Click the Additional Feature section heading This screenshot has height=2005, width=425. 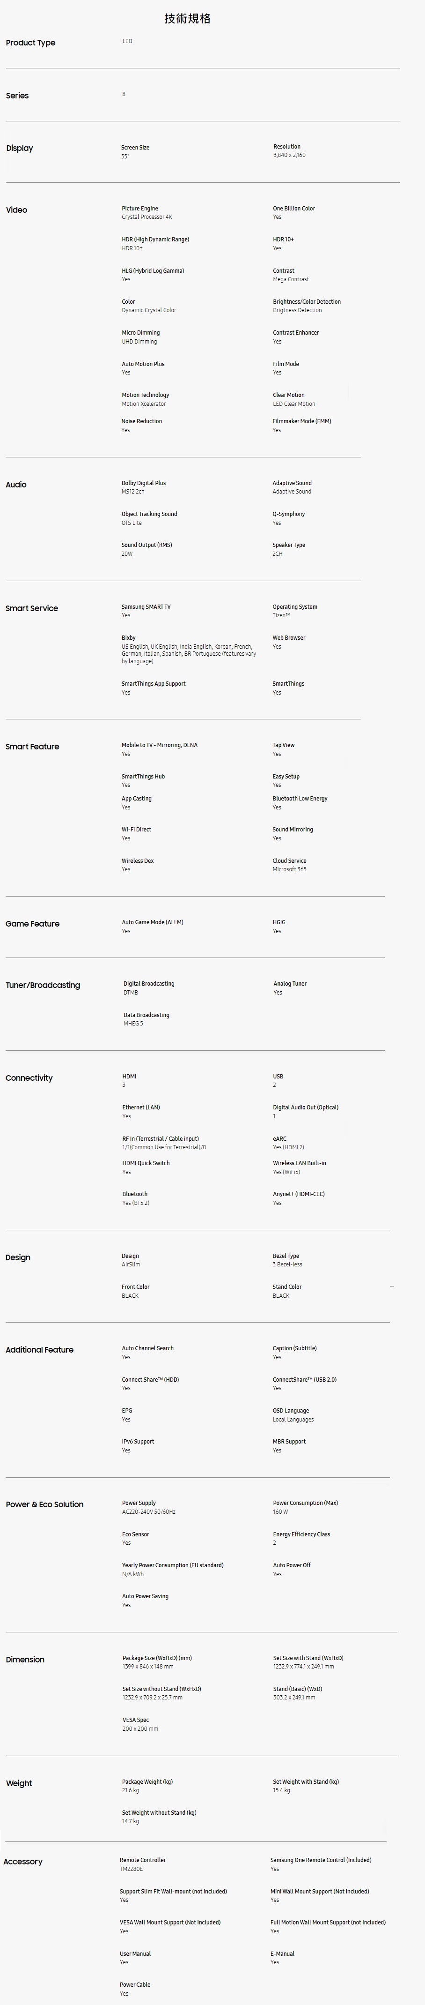[x=40, y=1350]
